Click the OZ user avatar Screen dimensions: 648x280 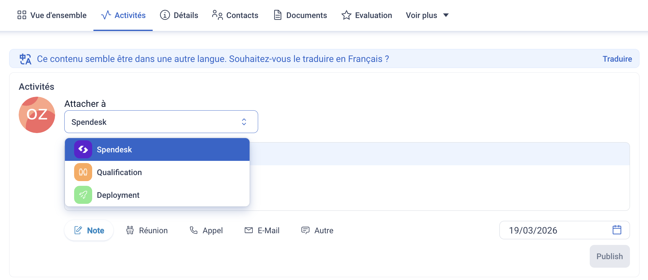coord(37,115)
